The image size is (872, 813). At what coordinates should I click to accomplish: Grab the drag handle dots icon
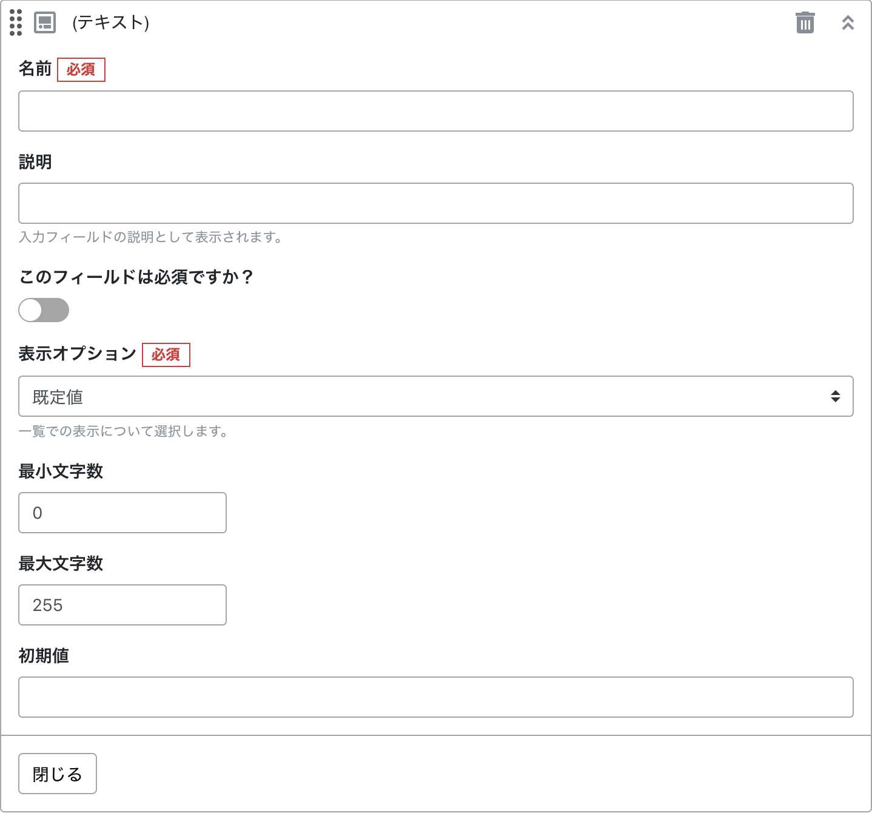(16, 22)
